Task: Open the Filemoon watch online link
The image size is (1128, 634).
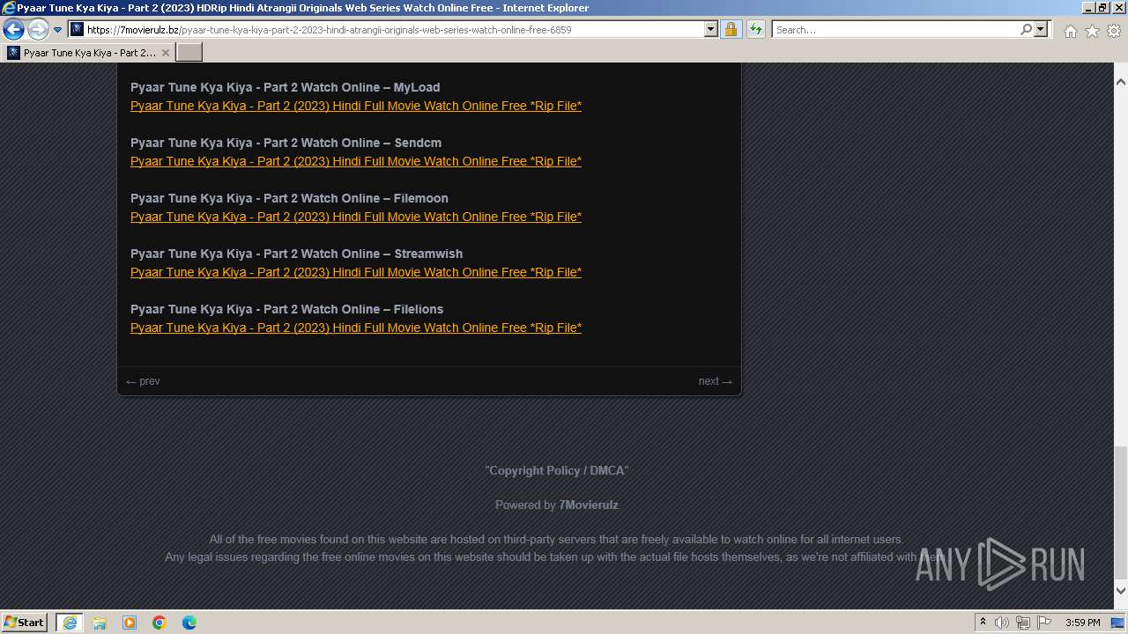Action: tap(356, 217)
